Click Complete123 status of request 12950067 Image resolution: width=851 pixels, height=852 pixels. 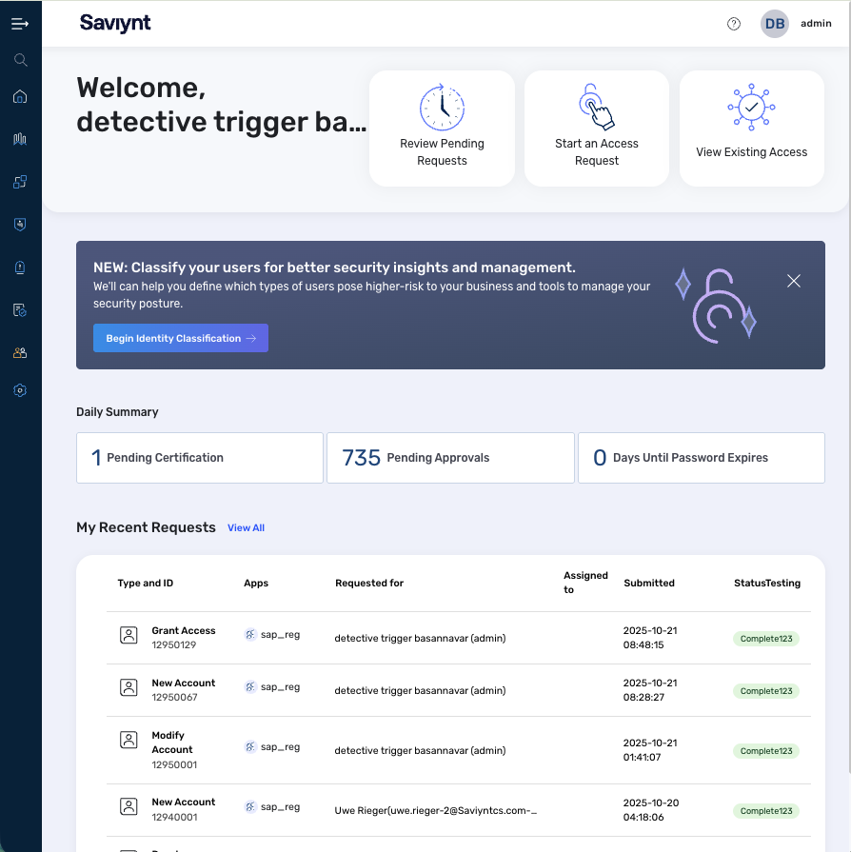click(766, 691)
